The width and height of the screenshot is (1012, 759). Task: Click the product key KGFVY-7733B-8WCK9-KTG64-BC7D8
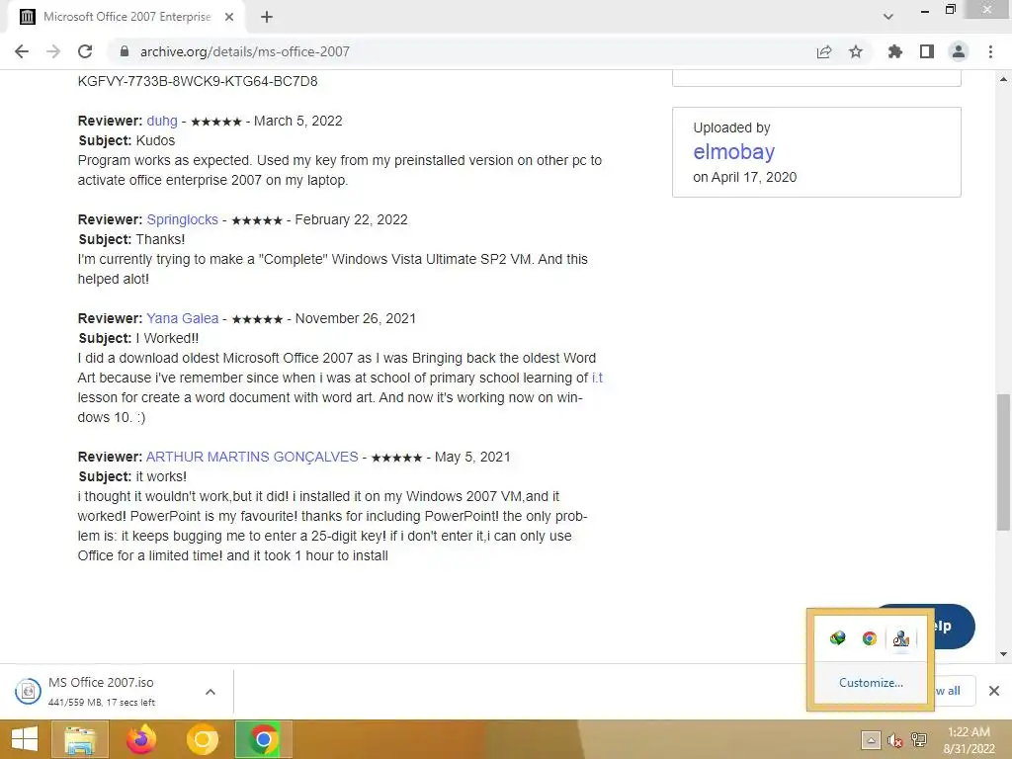[x=198, y=81]
